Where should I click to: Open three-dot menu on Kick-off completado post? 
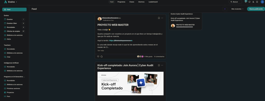(x=162, y=65)
